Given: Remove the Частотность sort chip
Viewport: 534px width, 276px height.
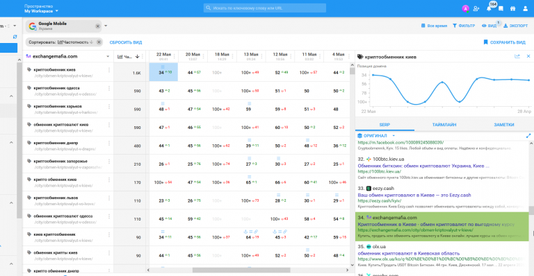Looking at the screenshot, I should [99, 42].
